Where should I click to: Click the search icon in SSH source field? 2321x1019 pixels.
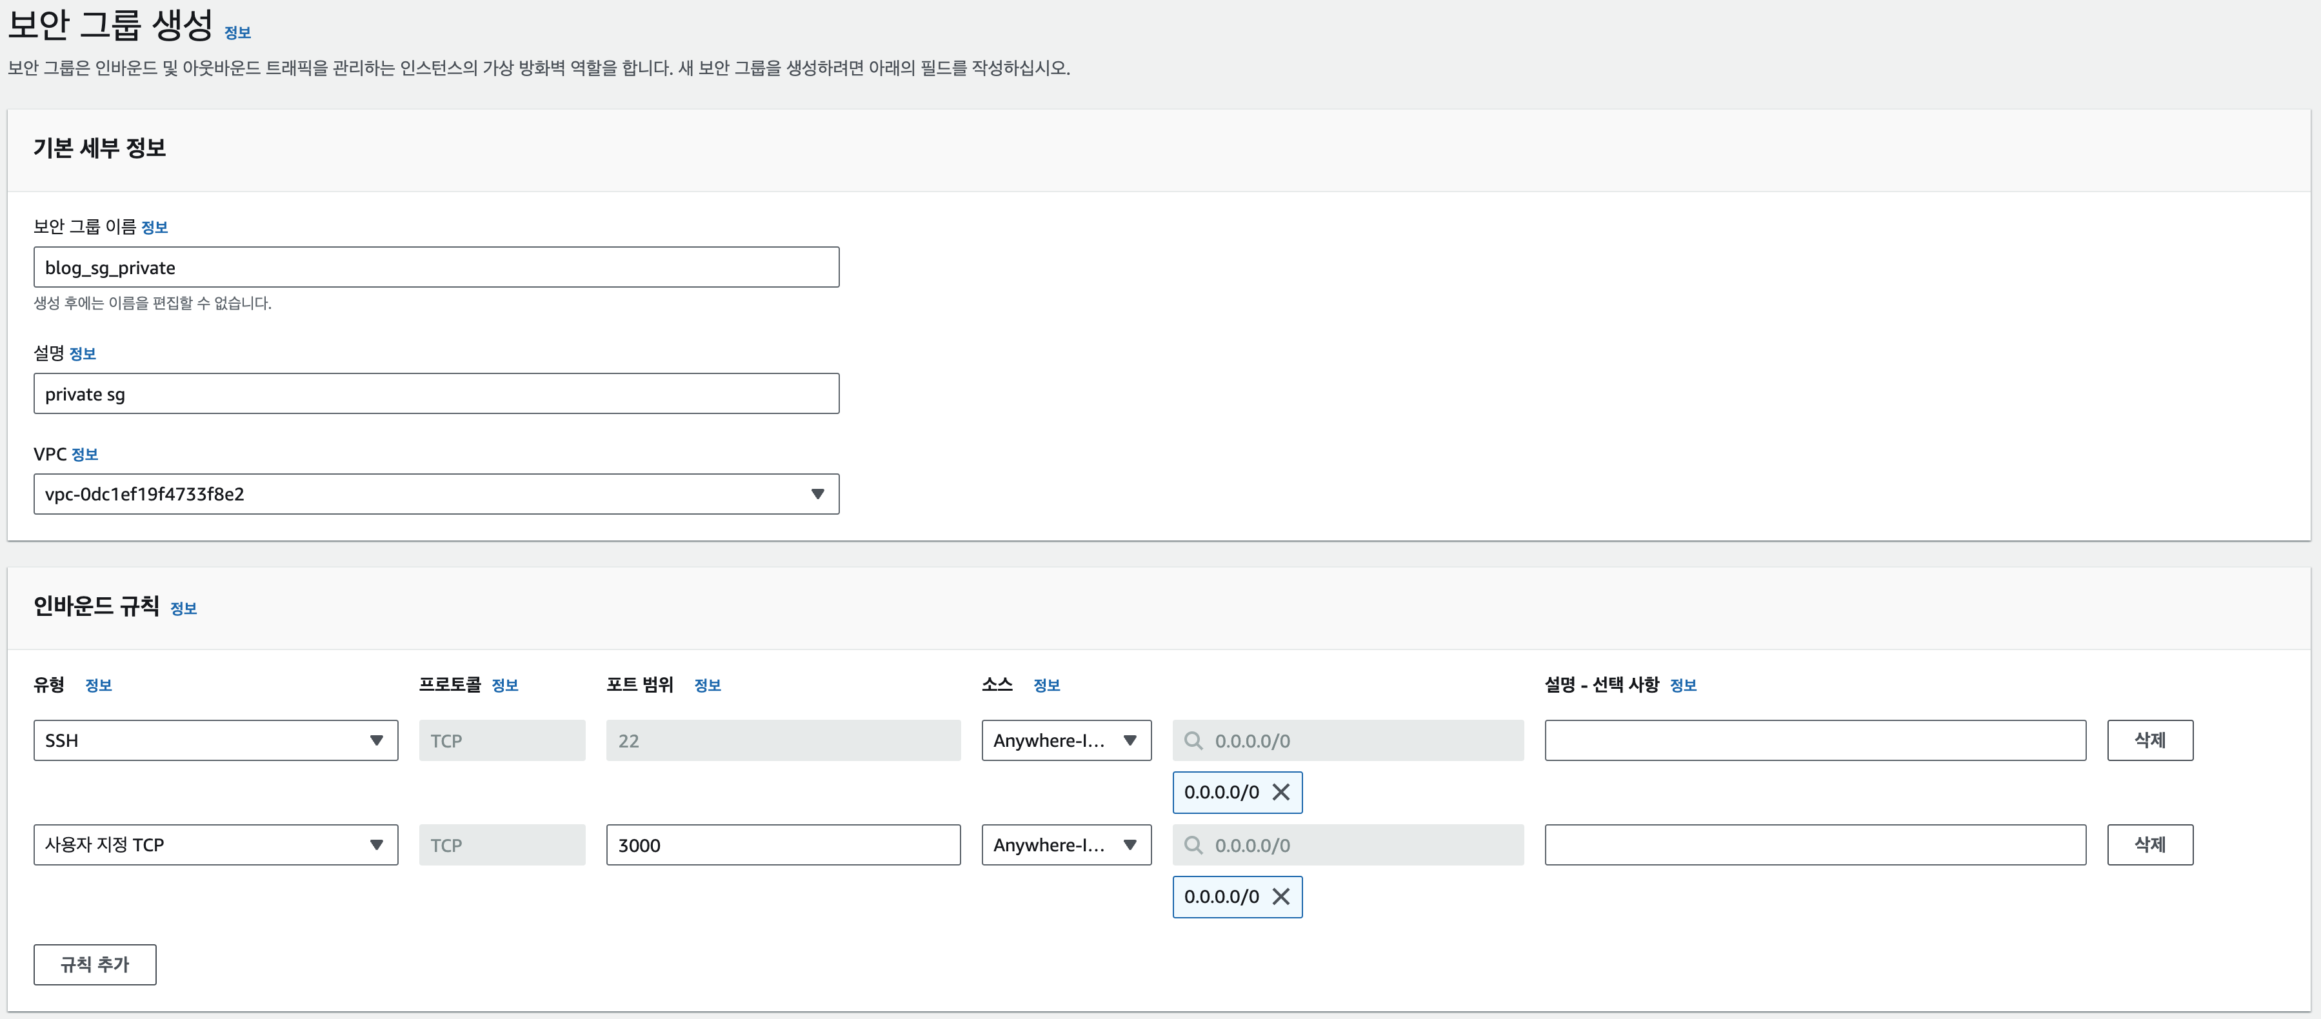pyautogui.click(x=1193, y=740)
